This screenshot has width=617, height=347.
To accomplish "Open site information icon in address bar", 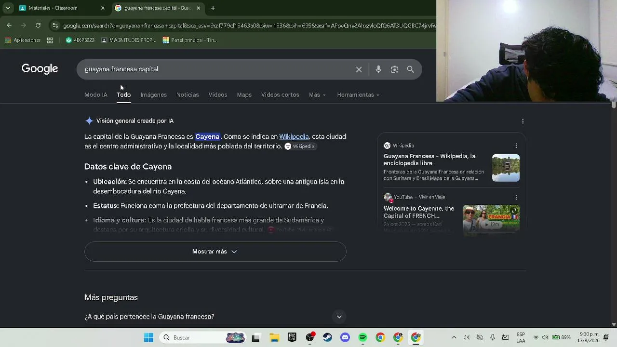I will click(55, 26).
